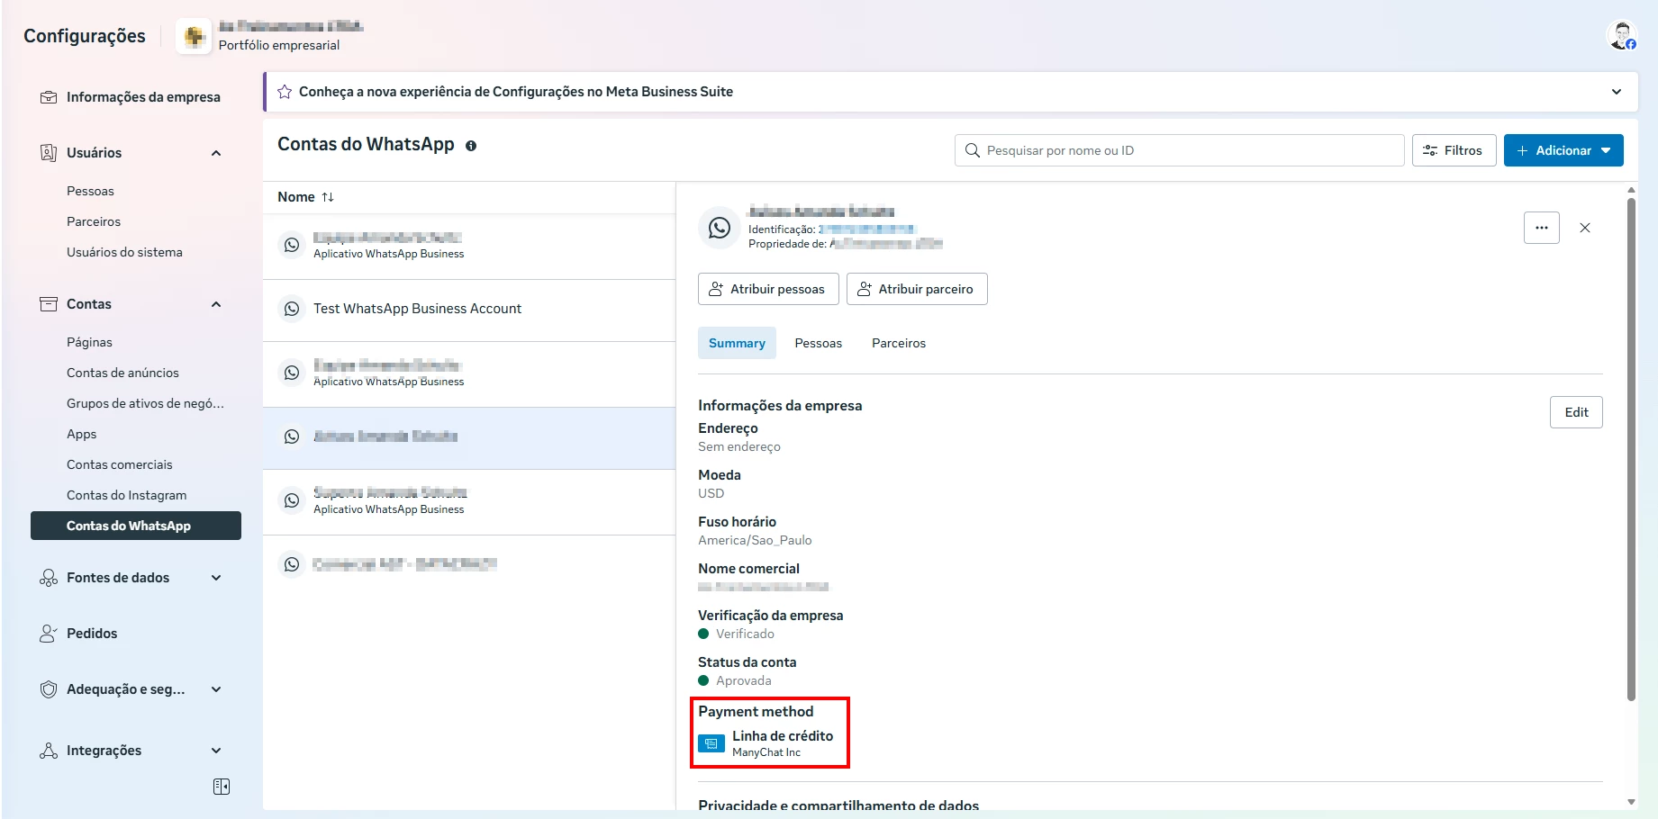The height and width of the screenshot is (819, 1658).
Task: Open Pedidos in the sidebar
Action: tap(92, 634)
